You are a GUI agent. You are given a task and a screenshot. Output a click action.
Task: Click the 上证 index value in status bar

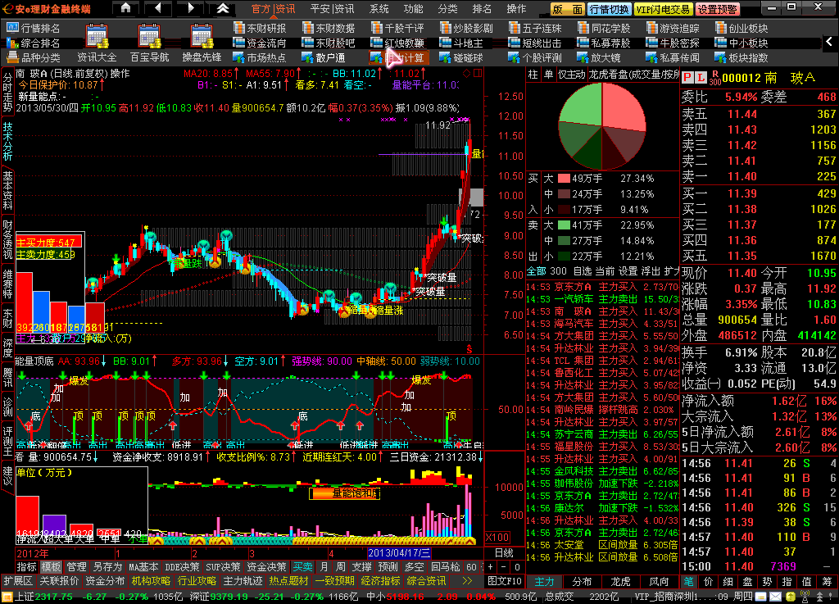(53, 597)
